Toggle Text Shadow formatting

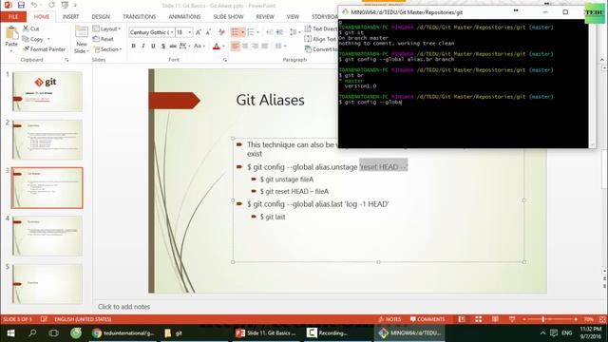(x=163, y=47)
